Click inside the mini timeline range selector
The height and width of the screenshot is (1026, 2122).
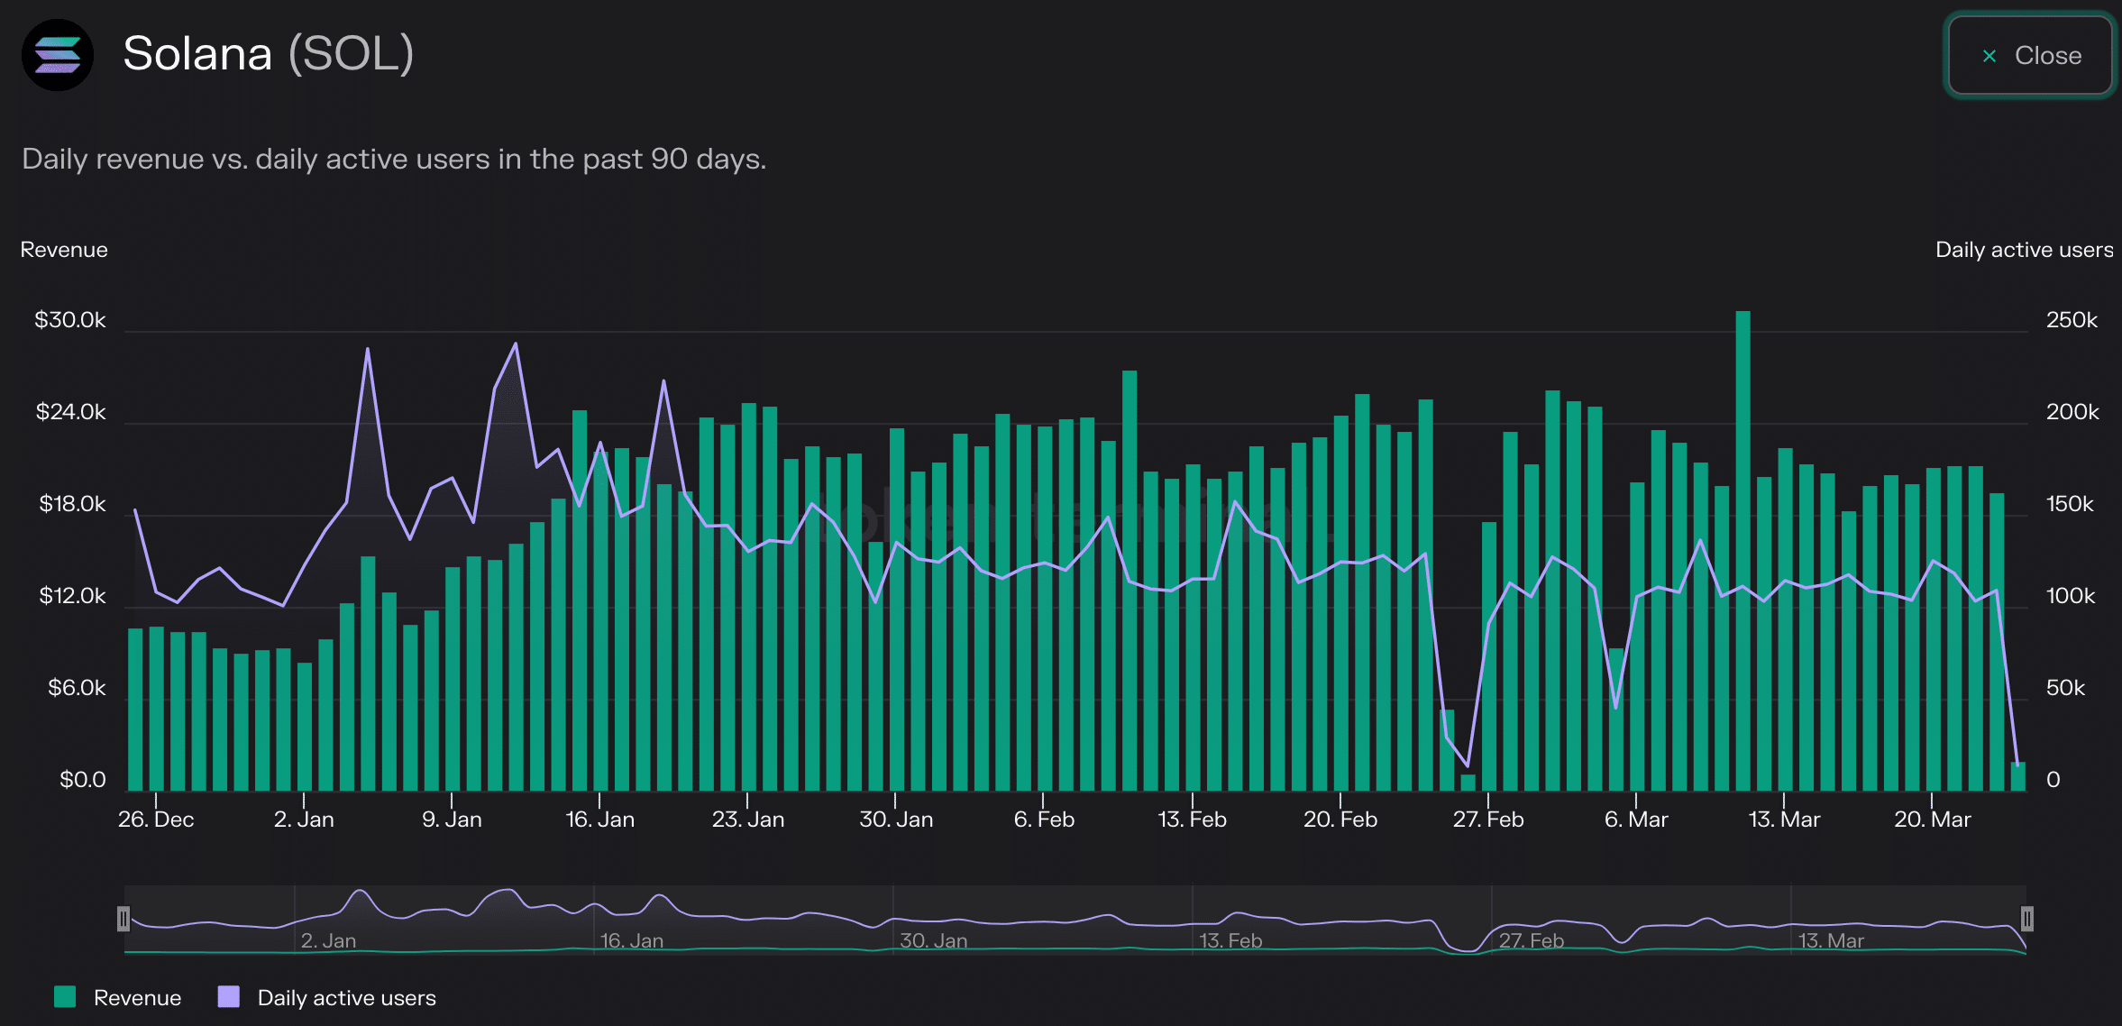click(1073, 919)
